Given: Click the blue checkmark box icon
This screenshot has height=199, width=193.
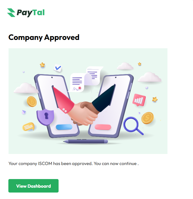Looking at the screenshot, I should point(58,68).
